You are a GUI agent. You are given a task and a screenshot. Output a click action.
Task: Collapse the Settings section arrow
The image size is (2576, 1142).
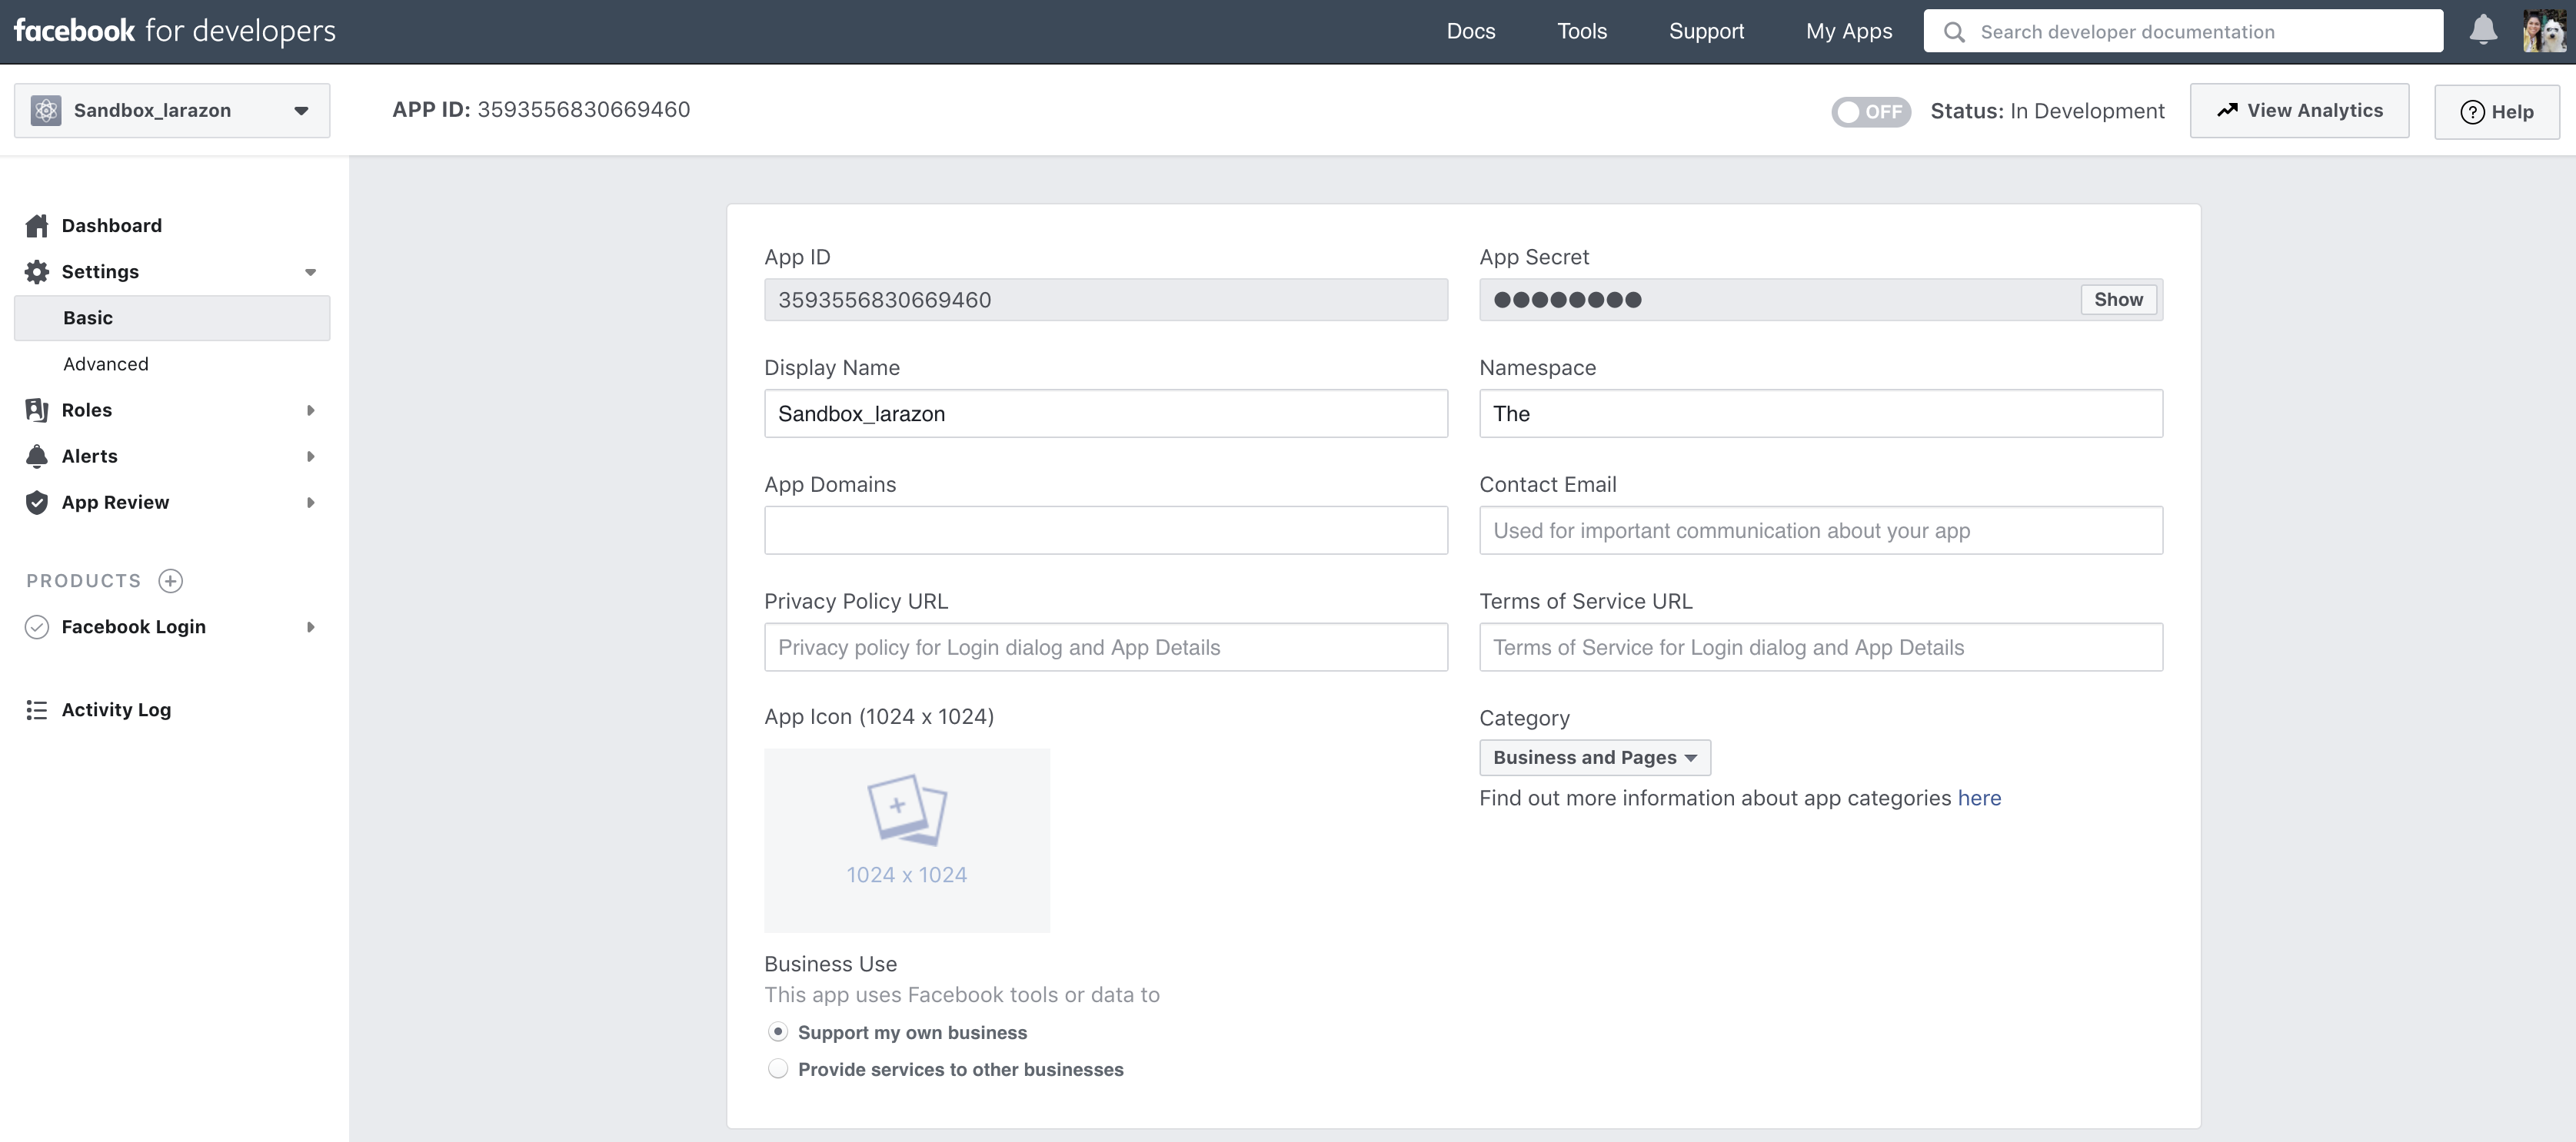pos(310,272)
